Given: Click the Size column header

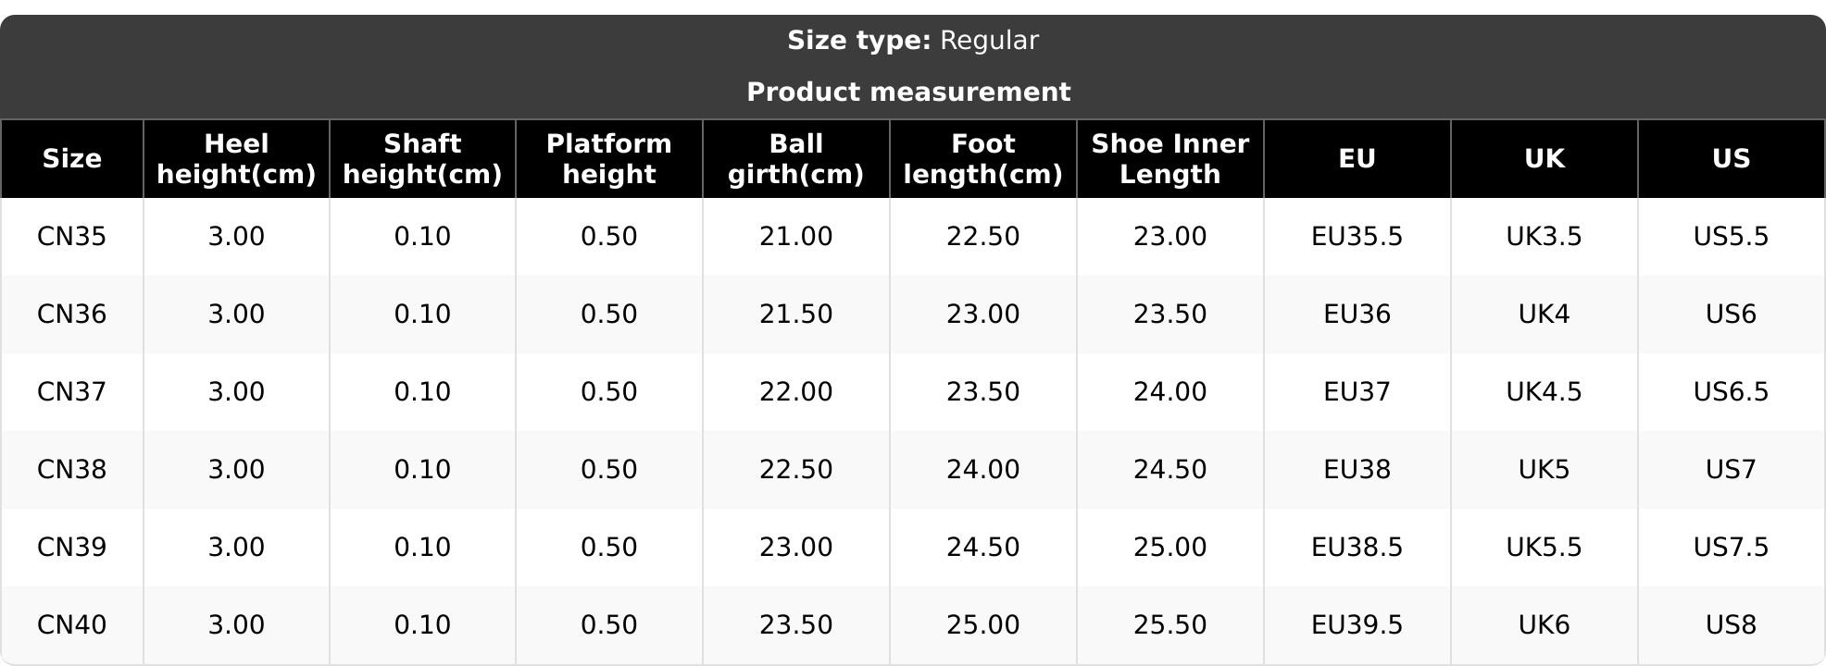Looking at the screenshot, I should 71,159.
